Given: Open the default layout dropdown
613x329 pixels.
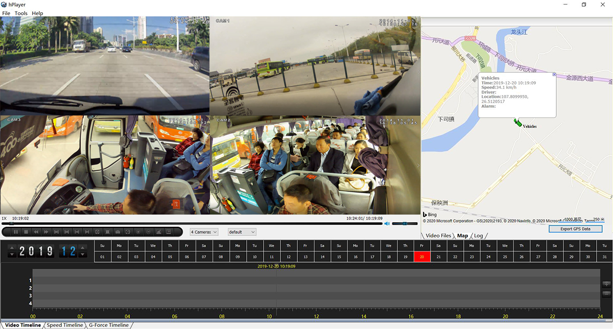Looking at the screenshot, I should (242, 231).
